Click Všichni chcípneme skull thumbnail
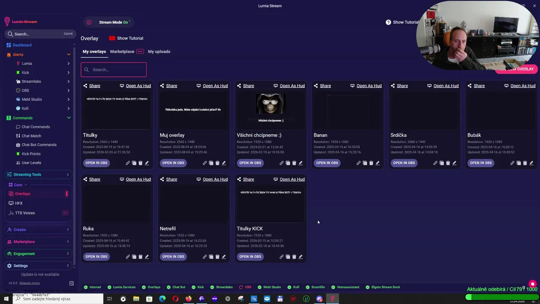 pyautogui.click(x=270, y=103)
